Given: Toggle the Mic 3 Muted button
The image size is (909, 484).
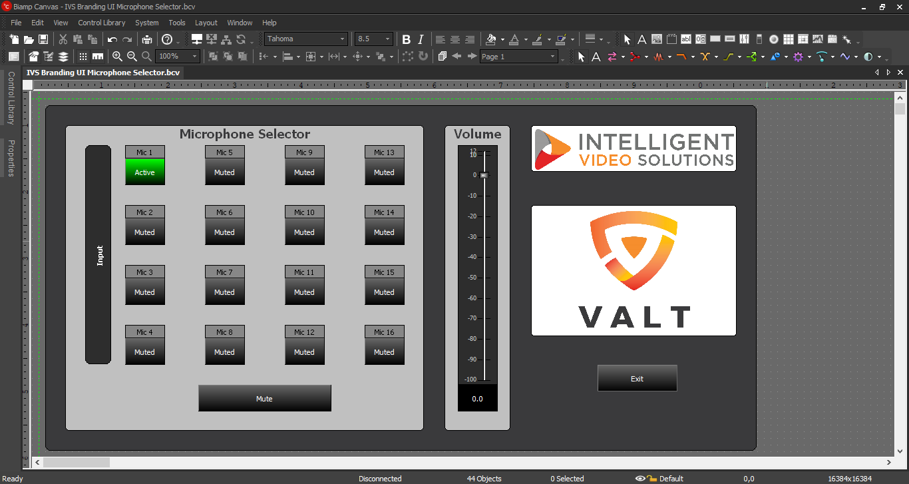Looking at the screenshot, I should [145, 292].
